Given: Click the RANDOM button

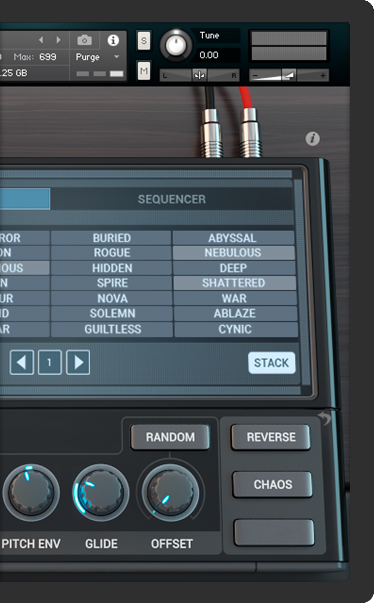Looking at the screenshot, I should pyautogui.click(x=170, y=437).
